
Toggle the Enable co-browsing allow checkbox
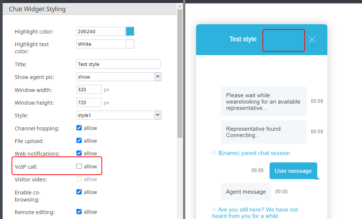pyautogui.click(x=79, y=192)
